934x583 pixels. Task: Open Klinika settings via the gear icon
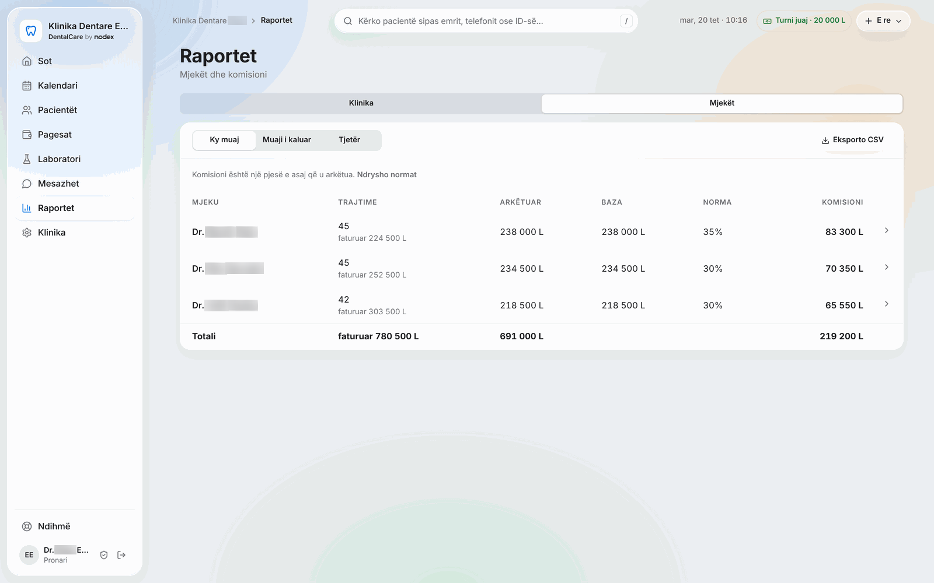[27, 233]
